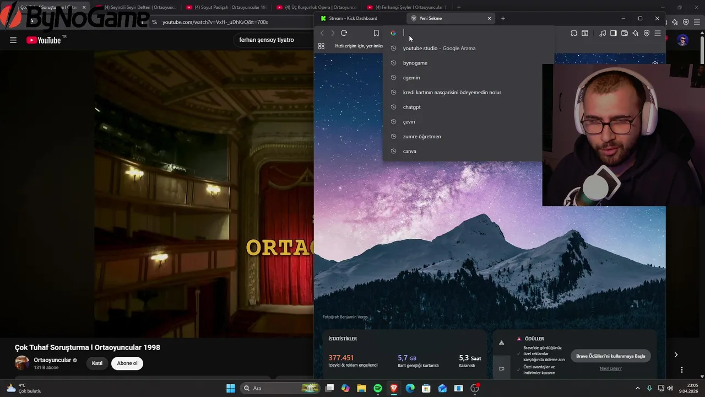Show hidden system tray icons chevron
This screenshot has width=705, height=397.
pyautogui.click(x=638, y=388)
